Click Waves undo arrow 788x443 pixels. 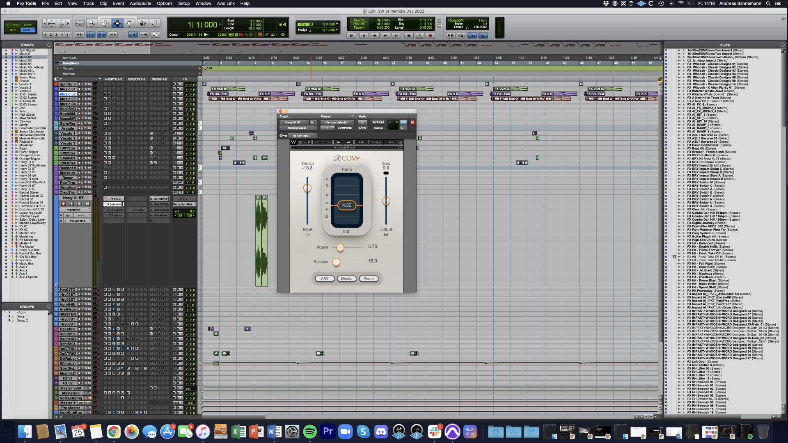[317, 142]
